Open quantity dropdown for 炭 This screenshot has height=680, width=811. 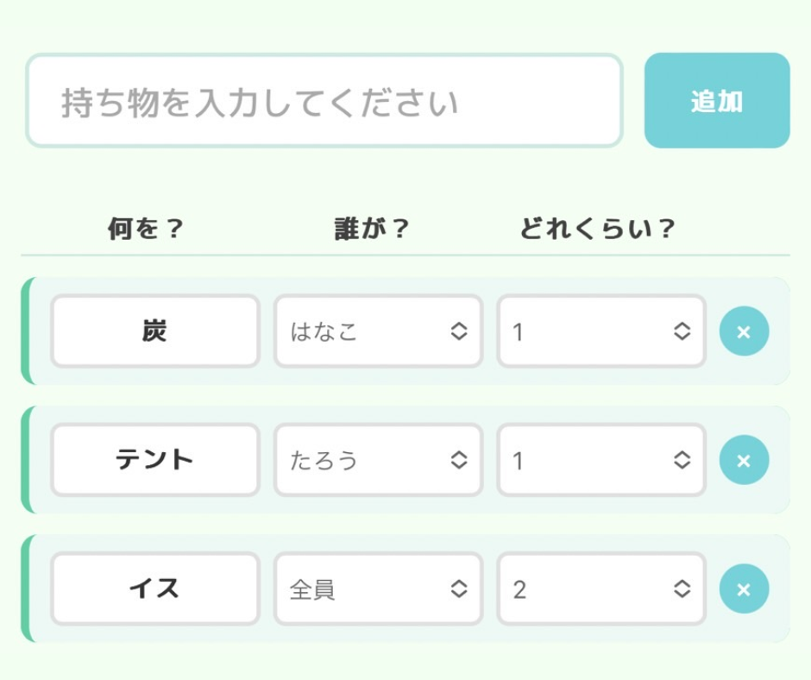coord(600,331)
